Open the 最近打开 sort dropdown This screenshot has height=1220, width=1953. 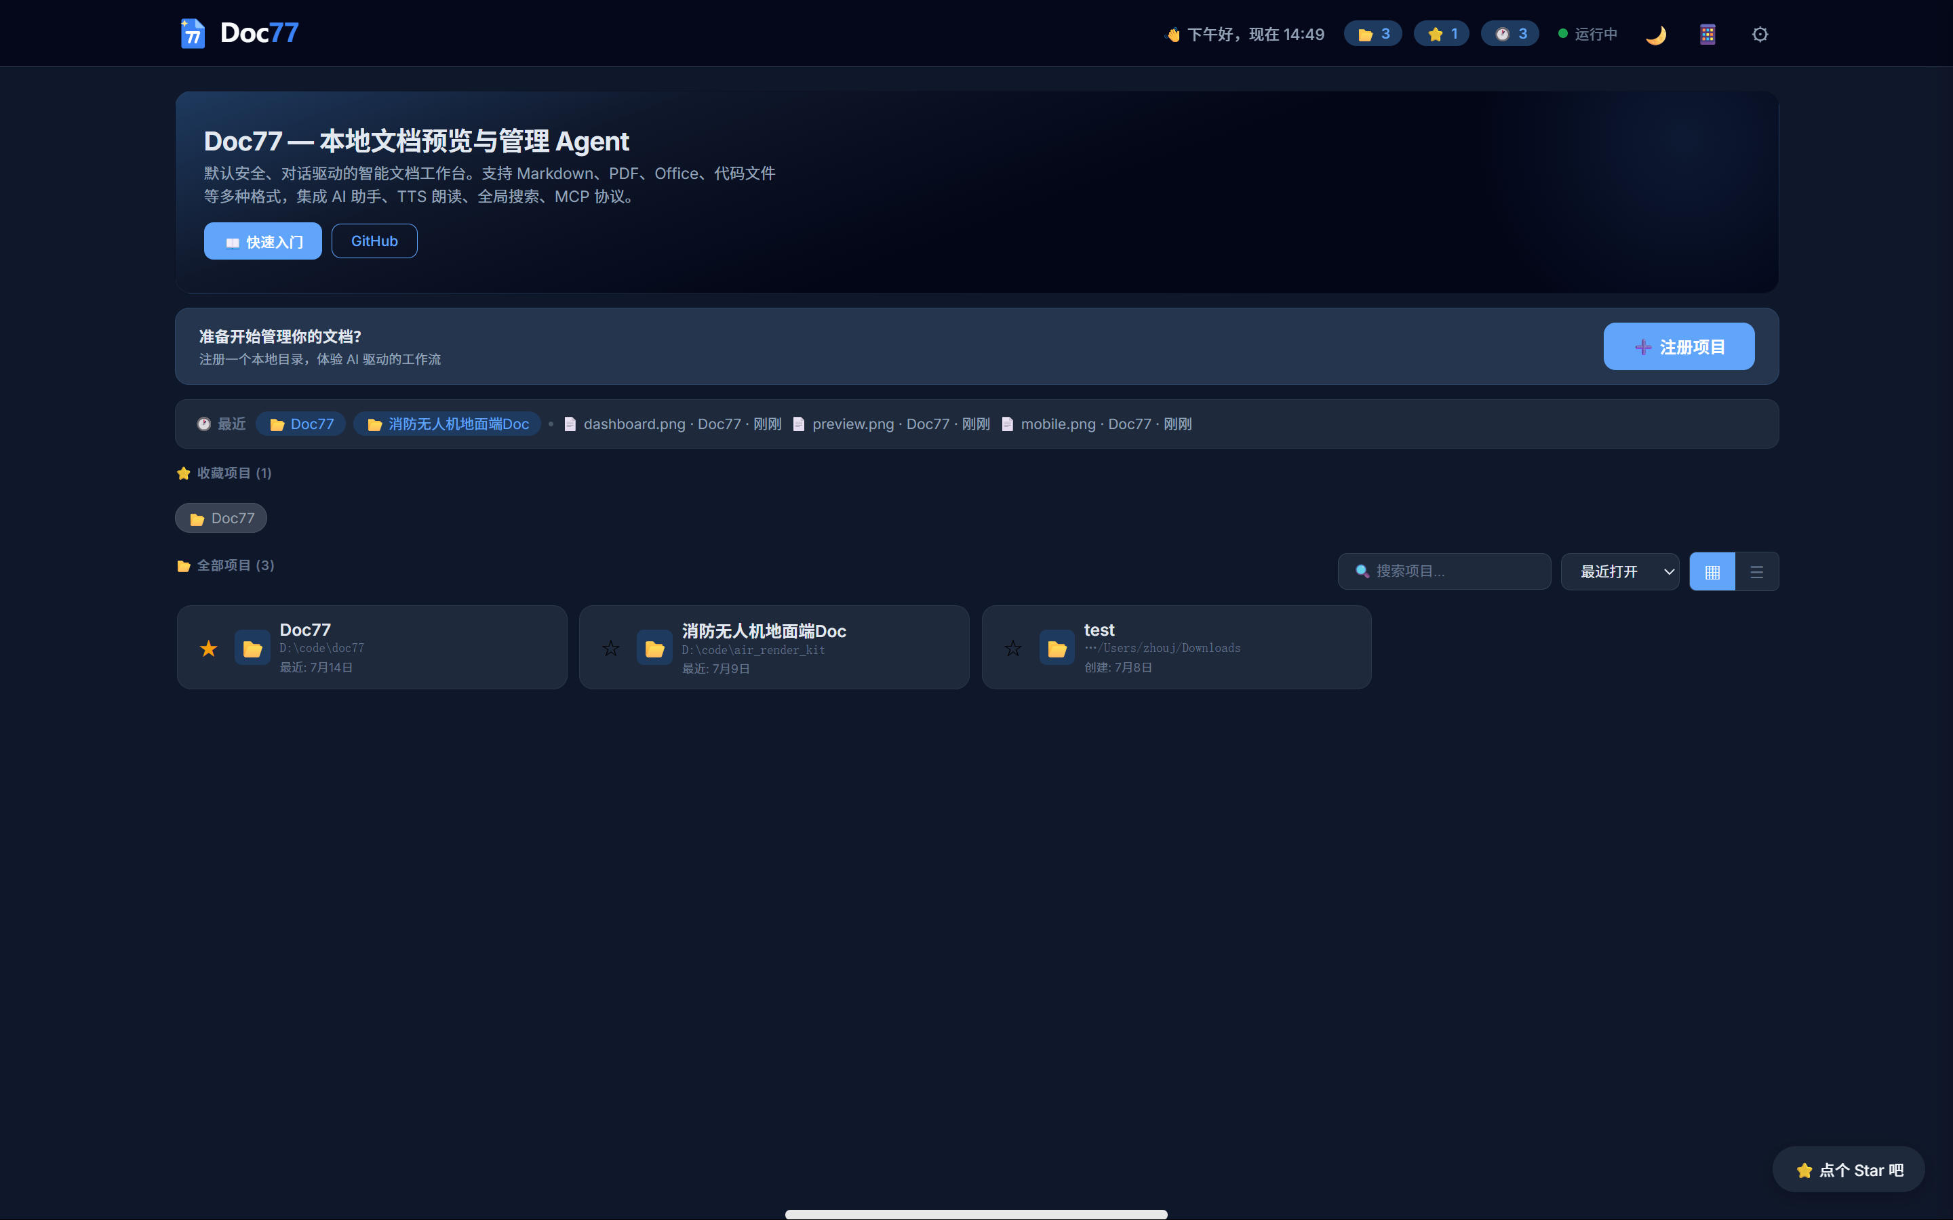(1619, 571)
